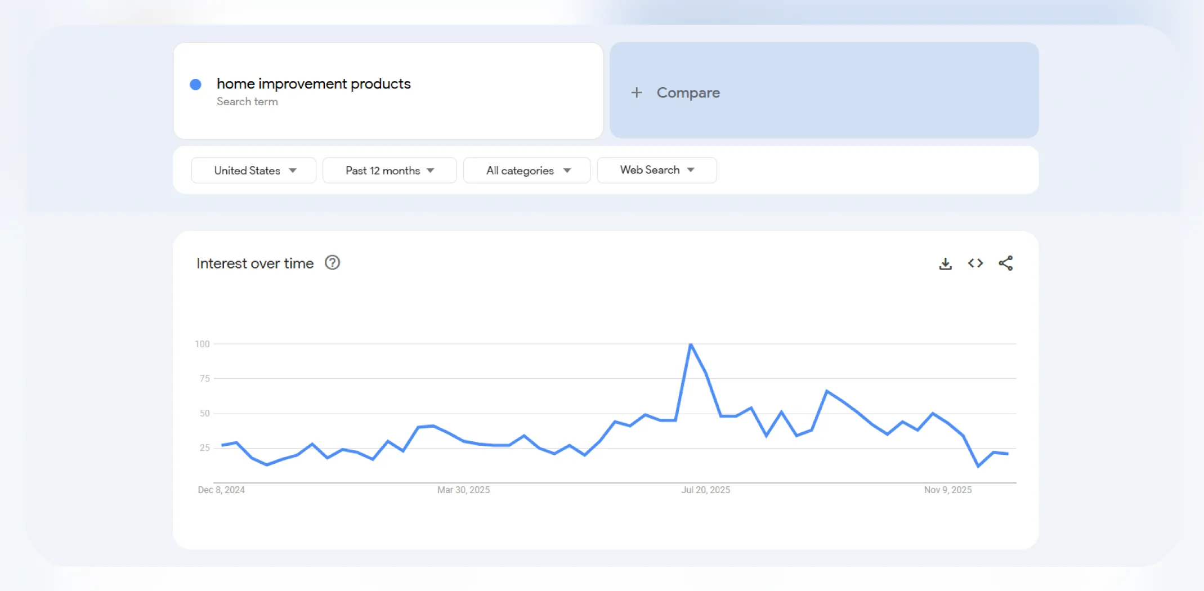The width and height of the screenshot is (1204, 591).
Task: Click the chart peak above Jul 20, 2025
Action: tap(691, 344)
